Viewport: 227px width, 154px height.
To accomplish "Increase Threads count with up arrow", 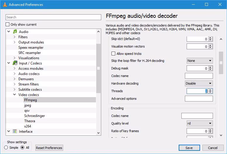I will (210, 90).
